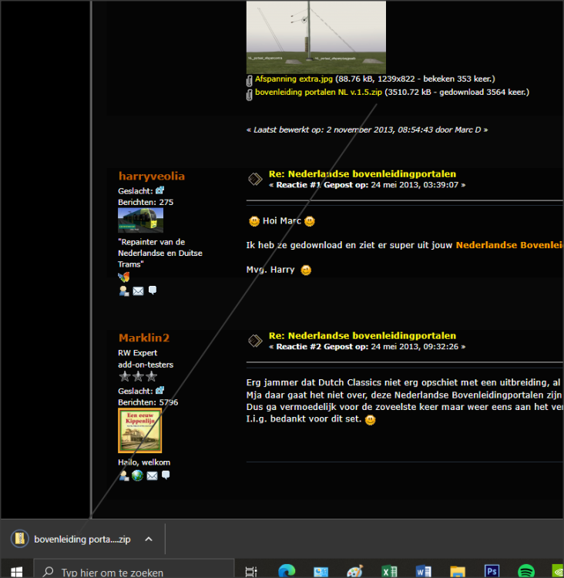Click harryveolia's email envelope icon

point(138,291)
